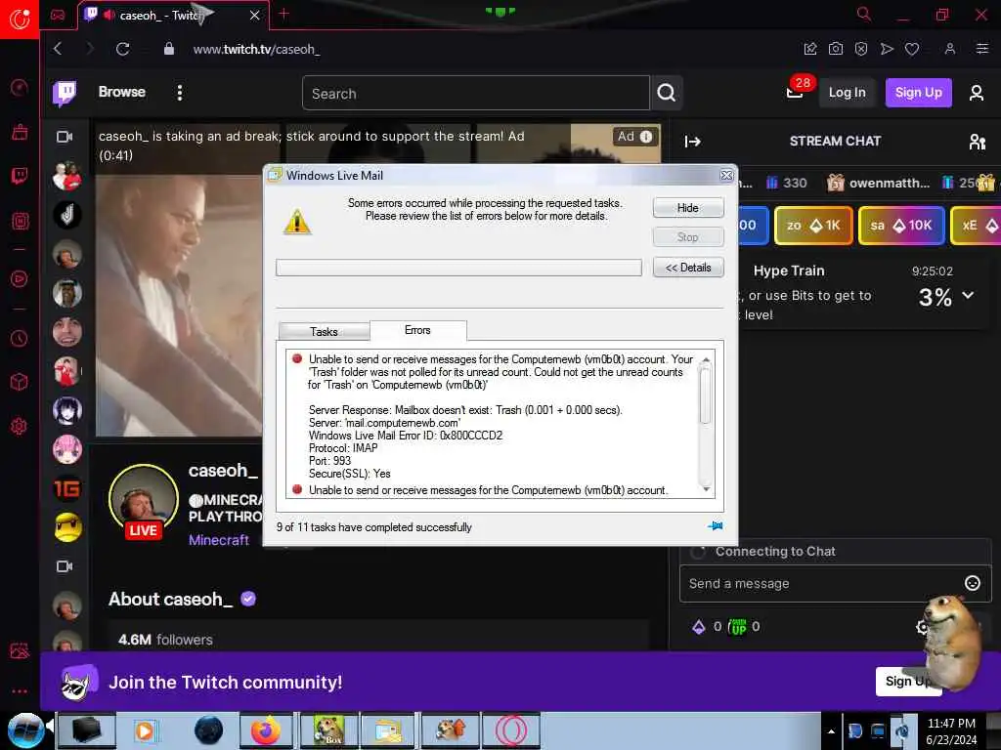This screenshot has width=1001, height=750.
Task: Select the Errors tab
Action: click(x=417, y=330)
